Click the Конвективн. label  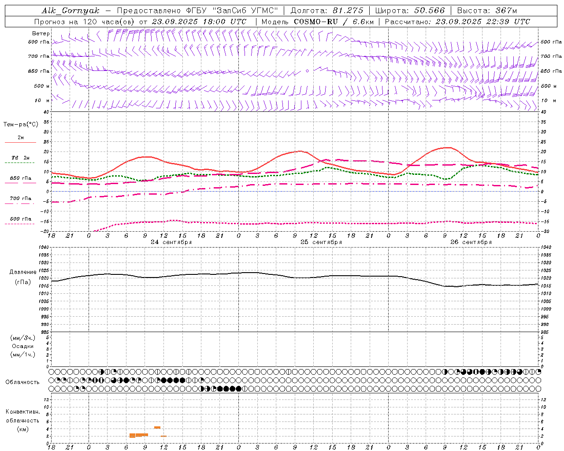tap(22, 412)
